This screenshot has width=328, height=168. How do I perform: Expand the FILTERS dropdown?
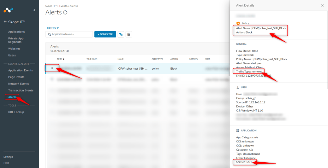coord(53,28)
